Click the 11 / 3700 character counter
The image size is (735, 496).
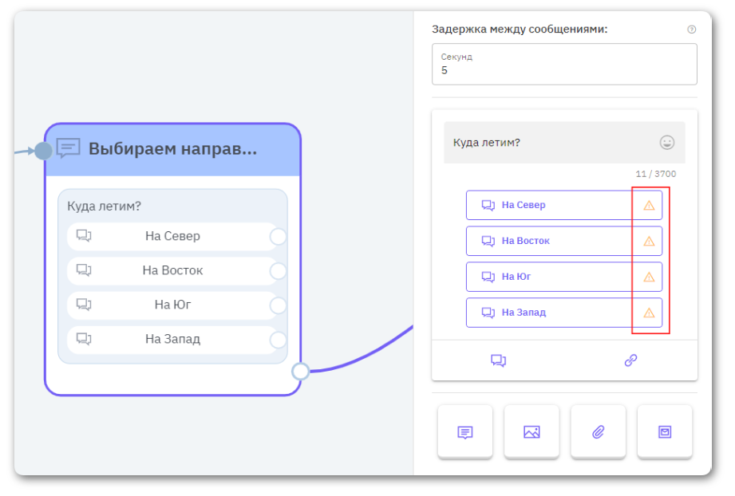pyautogui.click(x=655, y=174)
